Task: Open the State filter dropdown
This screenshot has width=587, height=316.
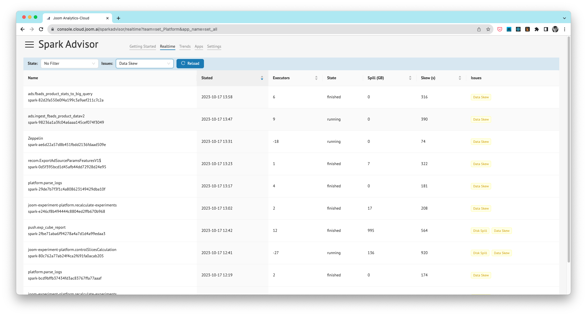Action: pyautogui.click(x=69, y=63)
